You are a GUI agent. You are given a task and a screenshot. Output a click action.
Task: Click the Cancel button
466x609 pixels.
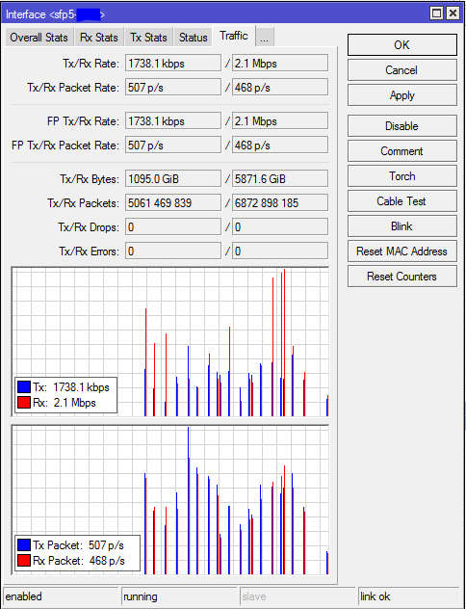point(402,70)
